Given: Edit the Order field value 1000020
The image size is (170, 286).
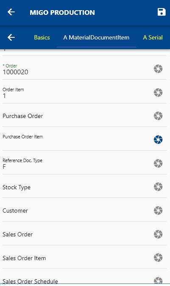Looking at the screenshot, I should (x=77, y=69).
